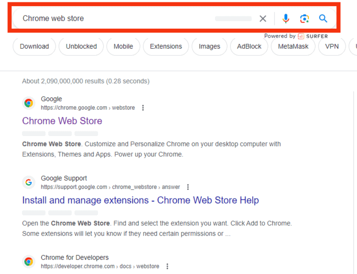Image resolution: width=357 pixels, height=274 pixels.
Task: Click Chrome favicon beside chrome.google.com result
Action: pyautogui.click(x=29, y=103)
